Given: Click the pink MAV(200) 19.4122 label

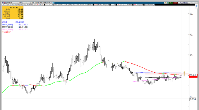Looking at the screenshot, I should [x=15, y=29].
